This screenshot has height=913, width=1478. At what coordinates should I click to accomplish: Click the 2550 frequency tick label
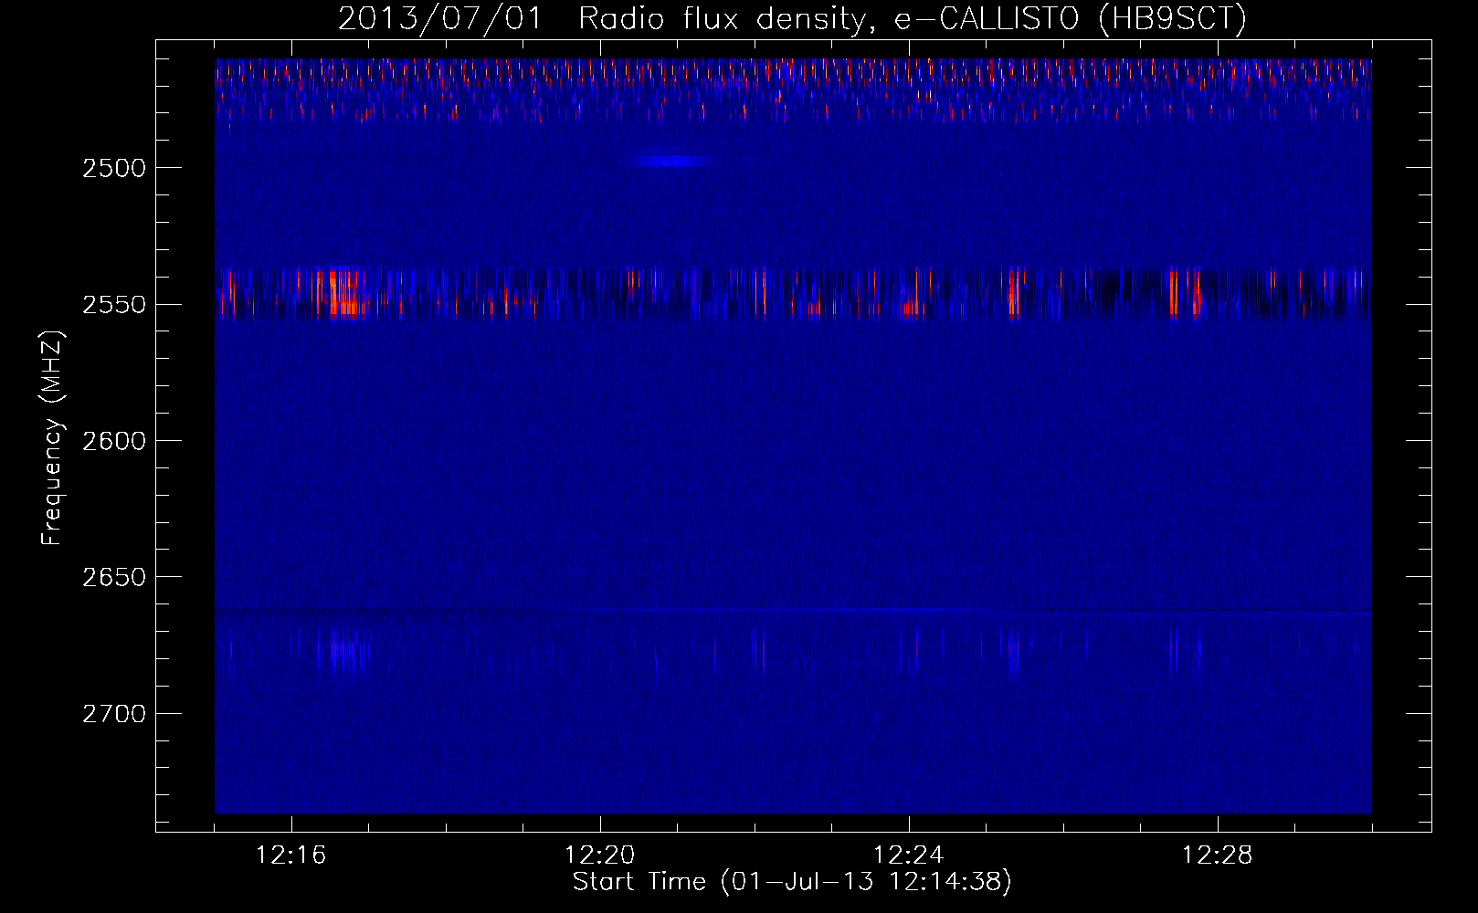pyautogui.click(x=114, y=305)
